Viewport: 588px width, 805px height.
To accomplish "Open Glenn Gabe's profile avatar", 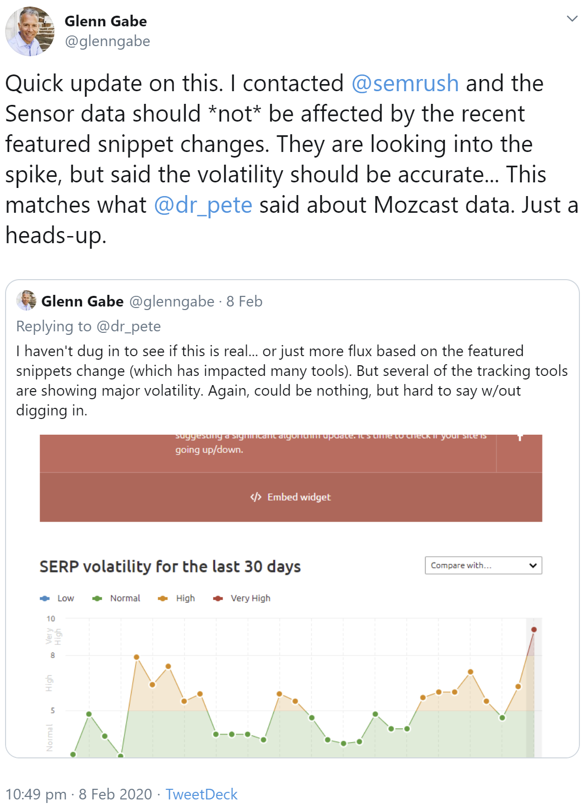I will pyautogui.click(x=29, y=29).
